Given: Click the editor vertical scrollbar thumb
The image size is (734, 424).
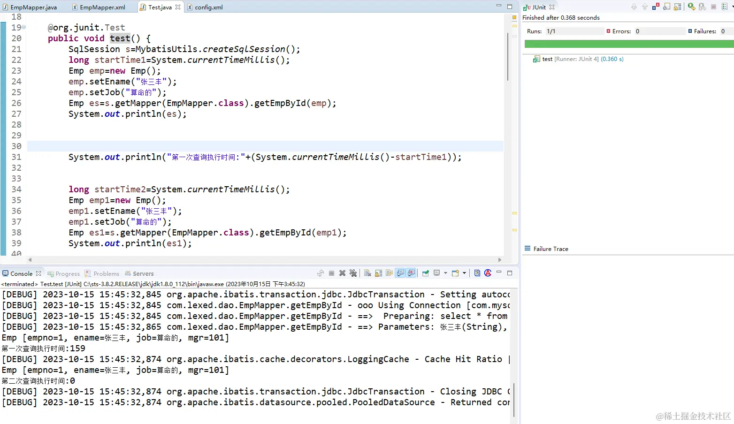Looking at the screenshot, I should (507, 57).
